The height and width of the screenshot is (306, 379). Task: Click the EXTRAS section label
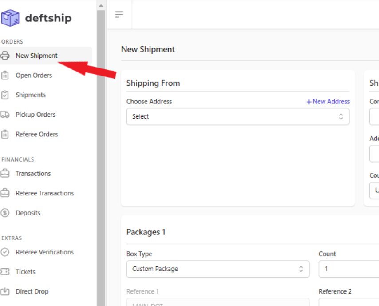pyautogui.click(x=12, y=238)
